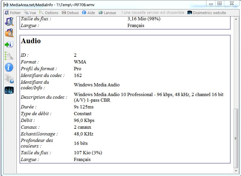Click the Export green arrow icon
The height and width of the screenshot is (176, 241).
[9, 44]
